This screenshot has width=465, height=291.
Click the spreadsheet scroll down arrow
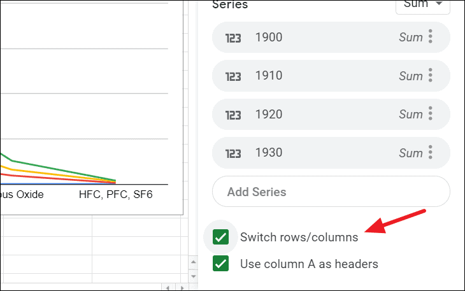194,276
